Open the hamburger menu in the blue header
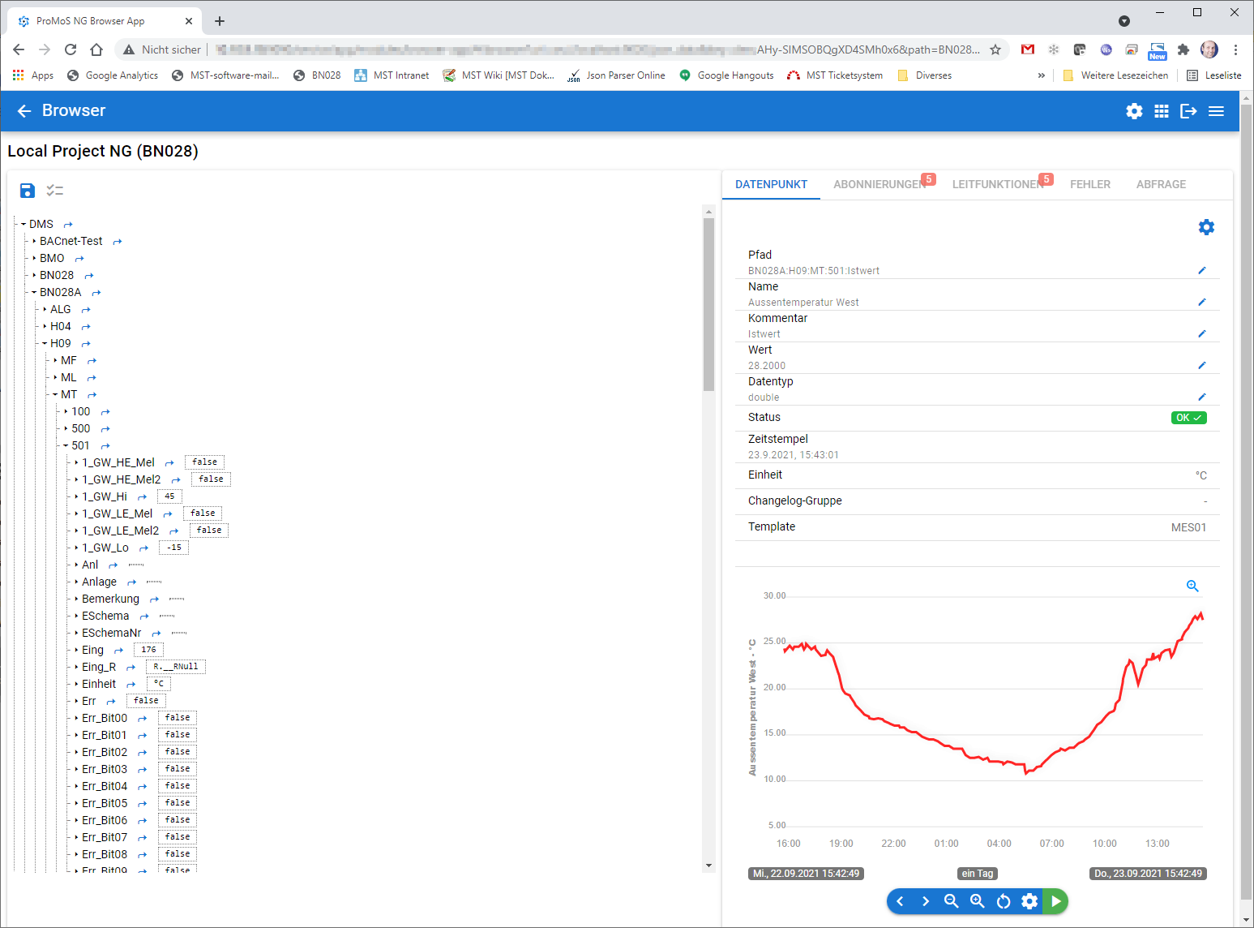Viewport: 1254px width, 928px height. click(x=1216, y=111)
